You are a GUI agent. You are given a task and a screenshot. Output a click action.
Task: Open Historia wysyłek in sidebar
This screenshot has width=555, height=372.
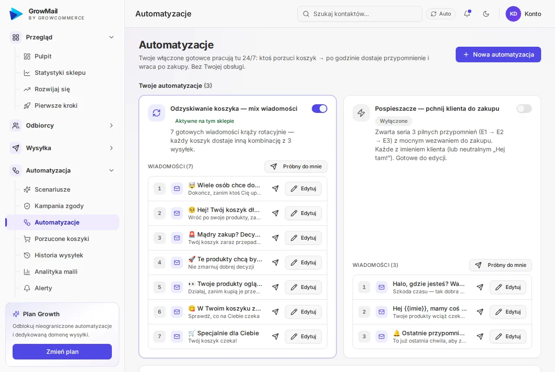pos(69,255)
